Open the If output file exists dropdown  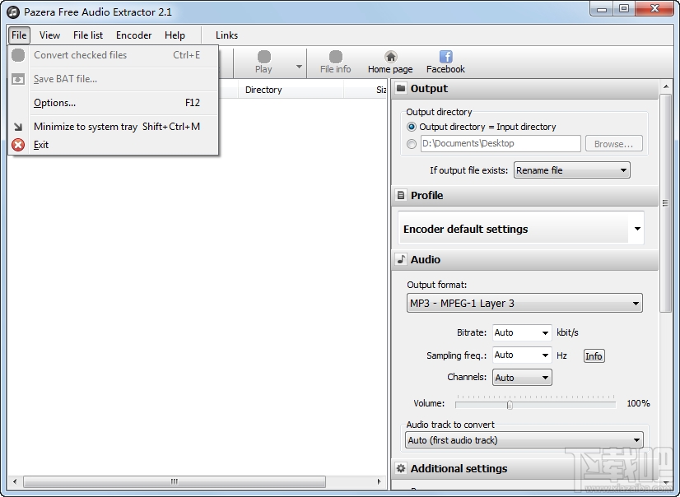[x=571, y=170]
